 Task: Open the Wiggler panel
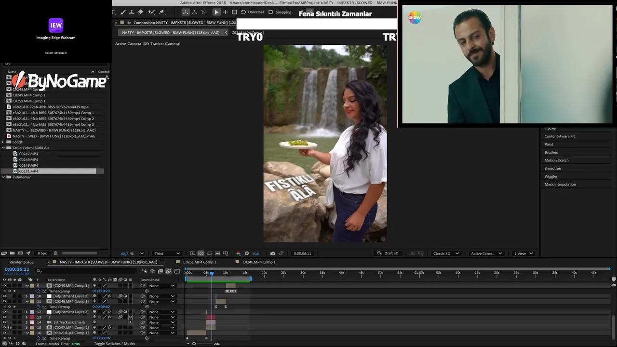(x=551, y=176)
